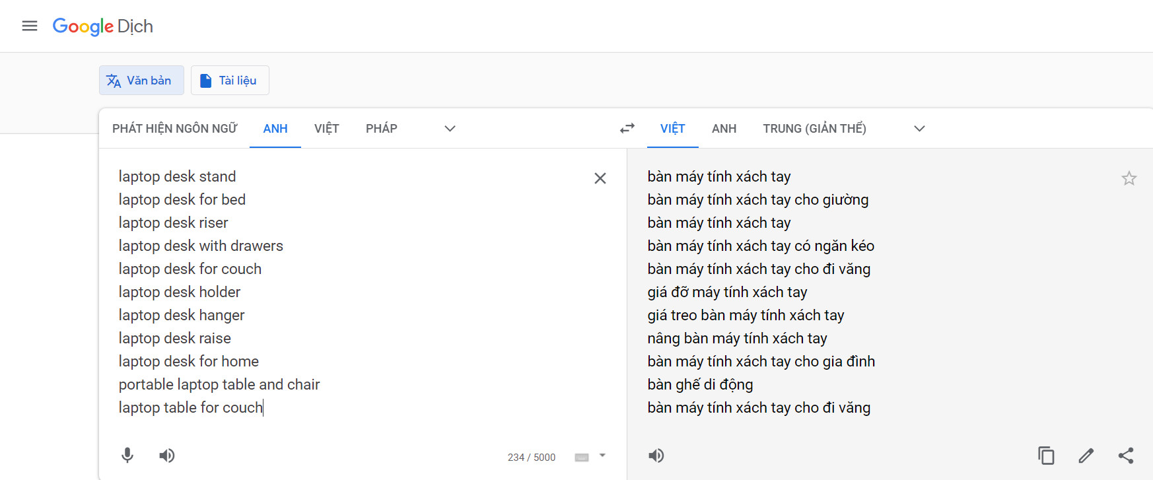Clear the source text with X
1153x480 pixels.
(x=600, y=178)
